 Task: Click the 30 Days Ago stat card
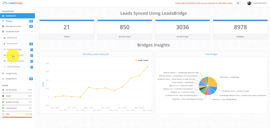click(x=124, y=30)
